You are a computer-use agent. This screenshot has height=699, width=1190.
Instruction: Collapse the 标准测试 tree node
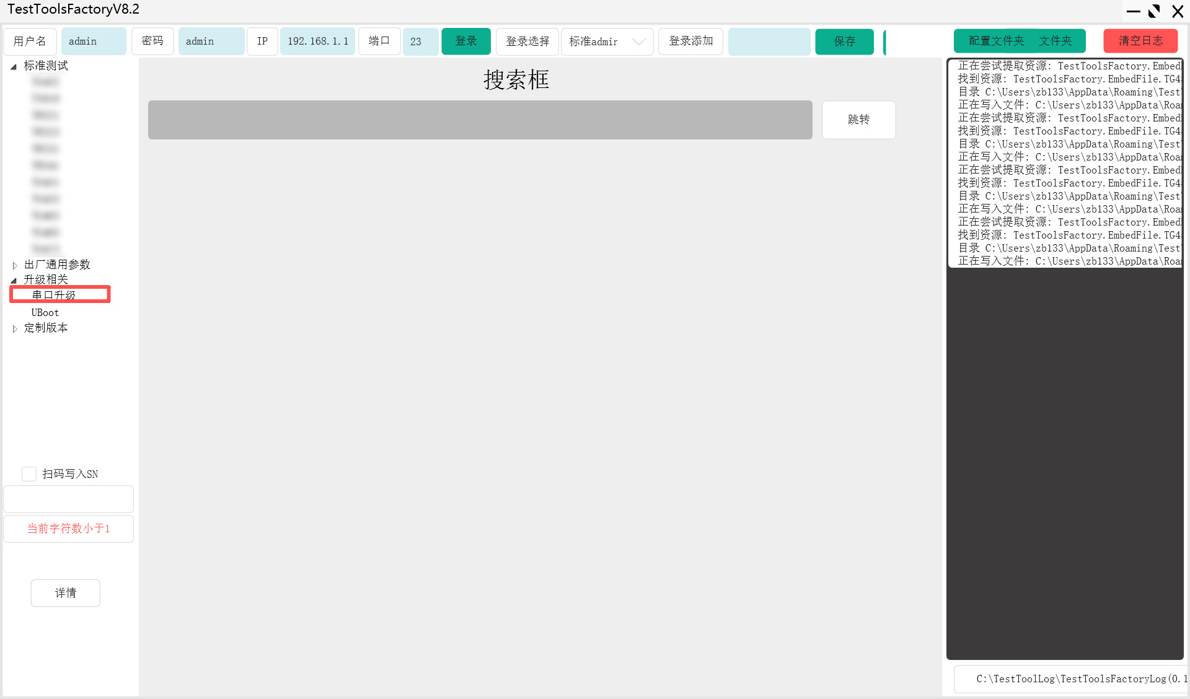[14, 66]
